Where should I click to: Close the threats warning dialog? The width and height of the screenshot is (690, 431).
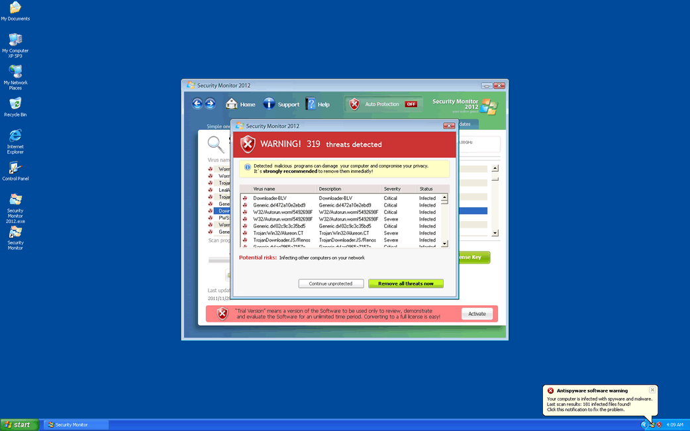(449, 126)
